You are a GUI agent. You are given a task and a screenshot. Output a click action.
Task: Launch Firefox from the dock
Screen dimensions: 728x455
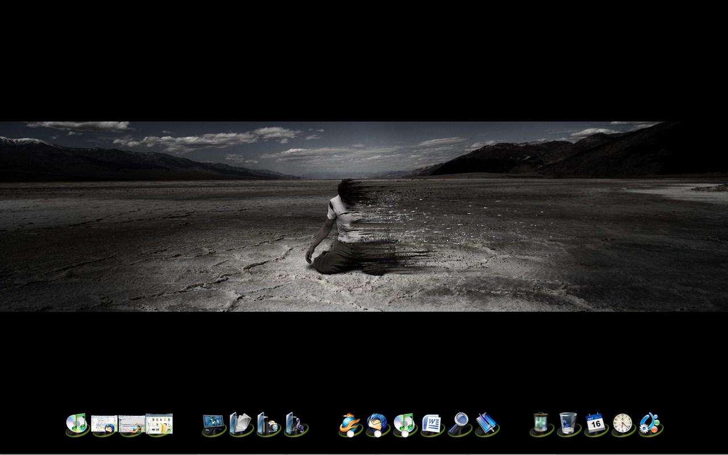point(349,424)
